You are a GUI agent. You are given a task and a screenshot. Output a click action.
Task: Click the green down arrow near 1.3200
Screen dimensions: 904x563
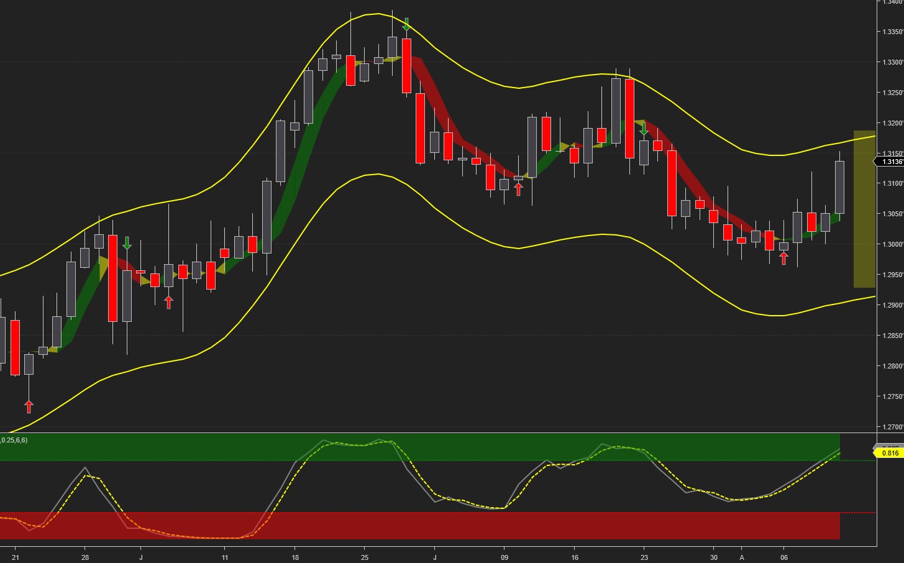[x=644, y=129]
